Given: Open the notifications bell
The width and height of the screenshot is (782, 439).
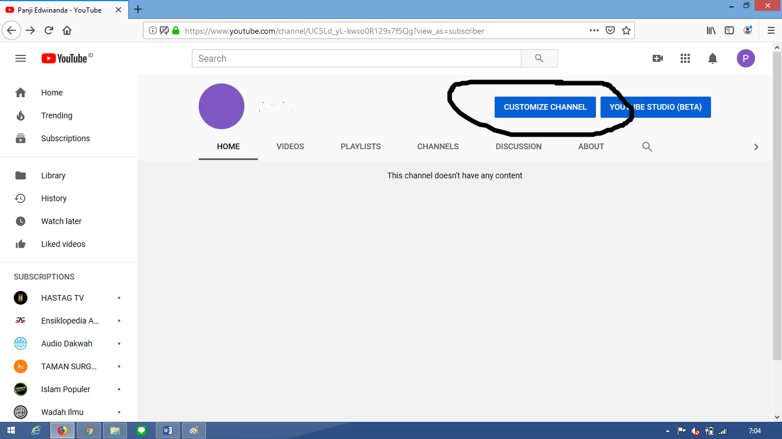Looking at the screenshot, I should [x=713, y=58].
